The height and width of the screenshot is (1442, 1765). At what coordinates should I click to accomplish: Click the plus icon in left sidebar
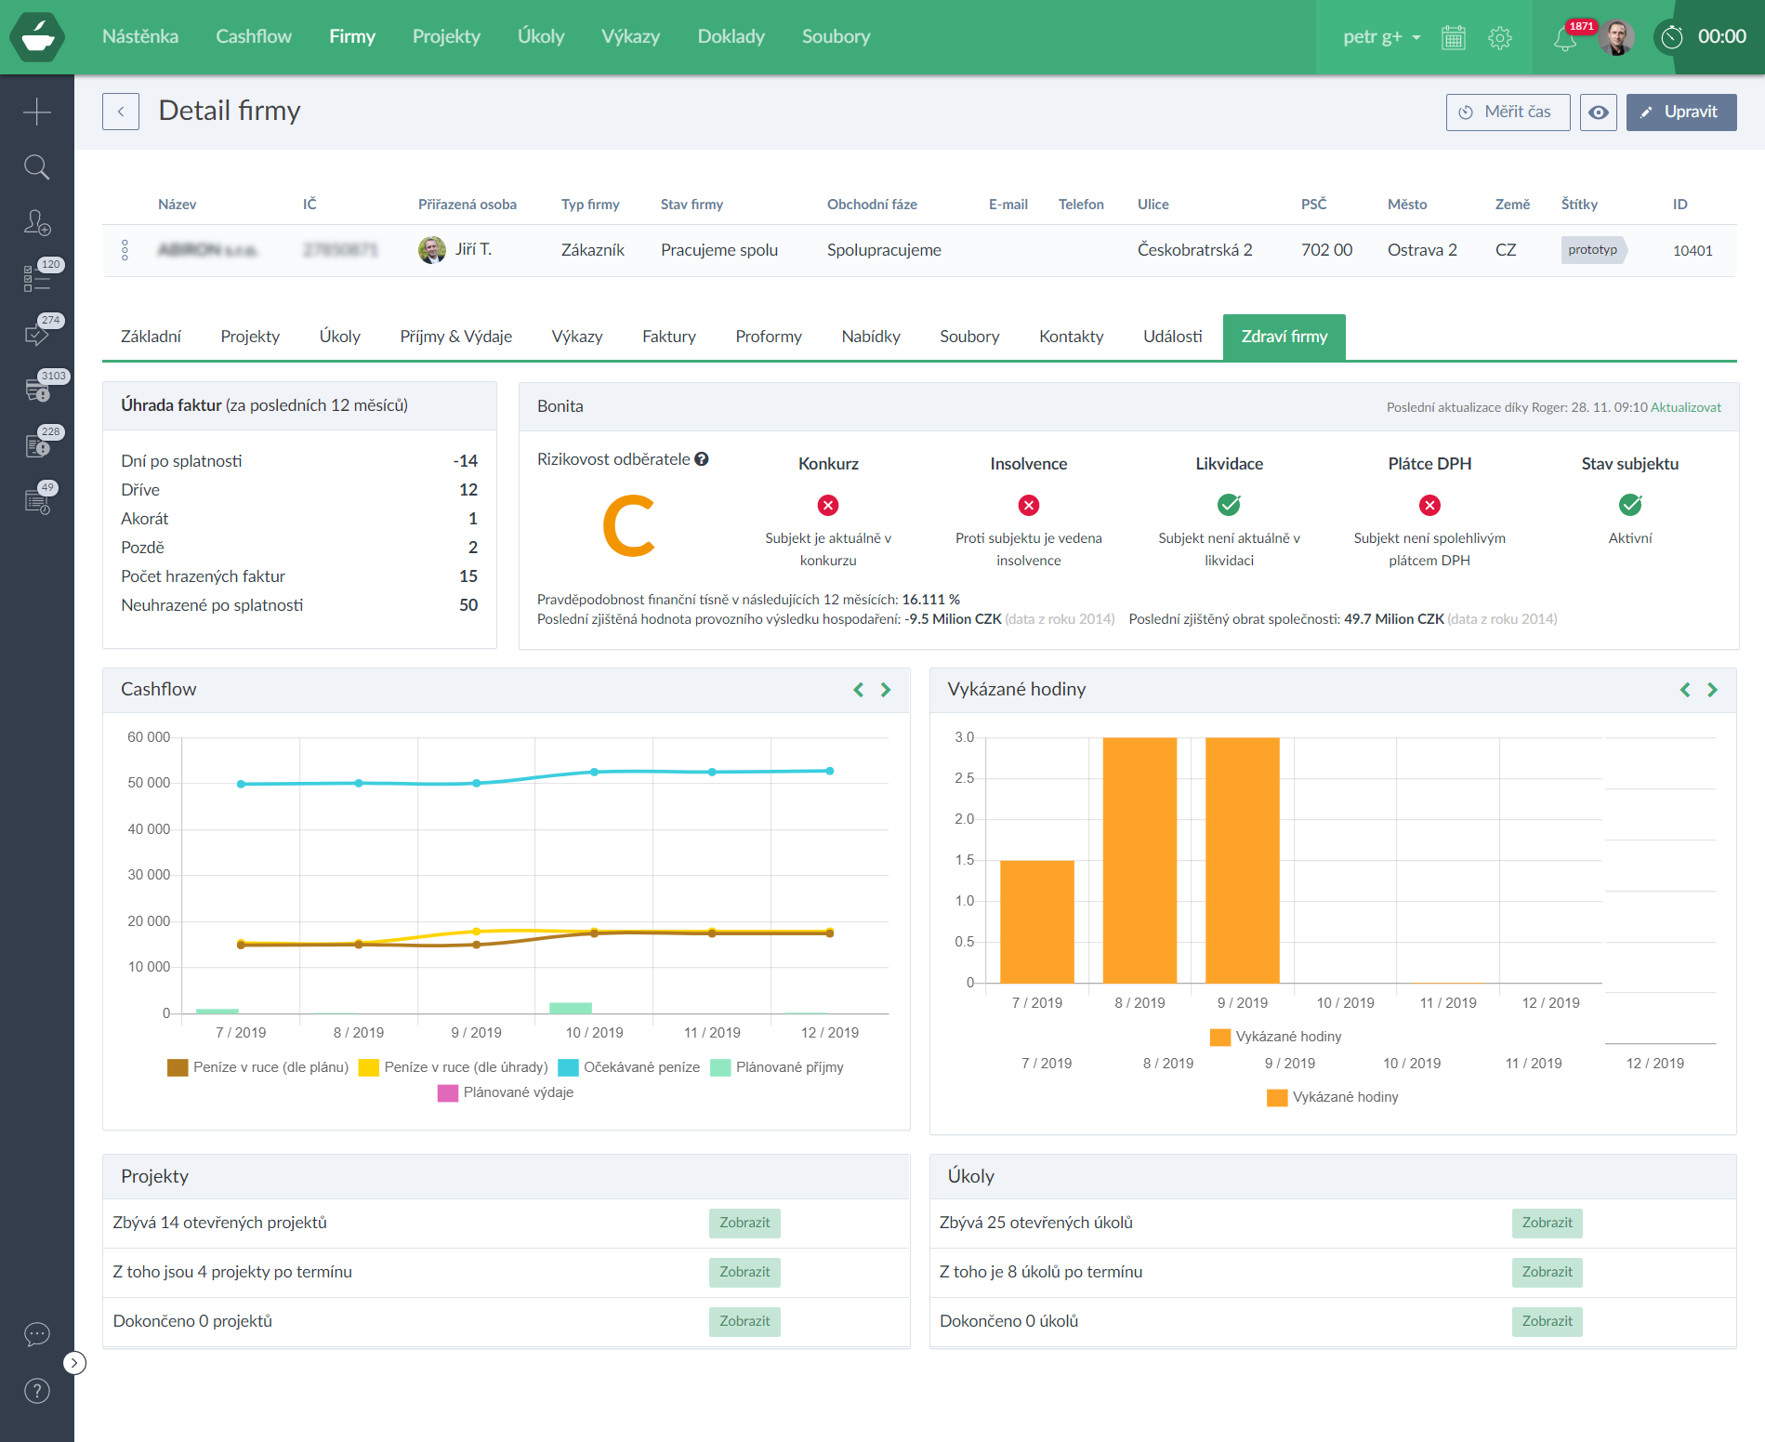(36, 112)
